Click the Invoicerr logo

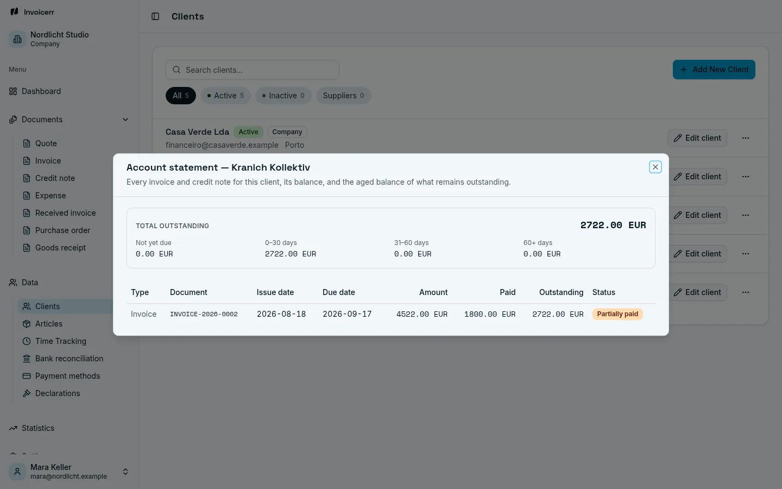pos(33,12)
